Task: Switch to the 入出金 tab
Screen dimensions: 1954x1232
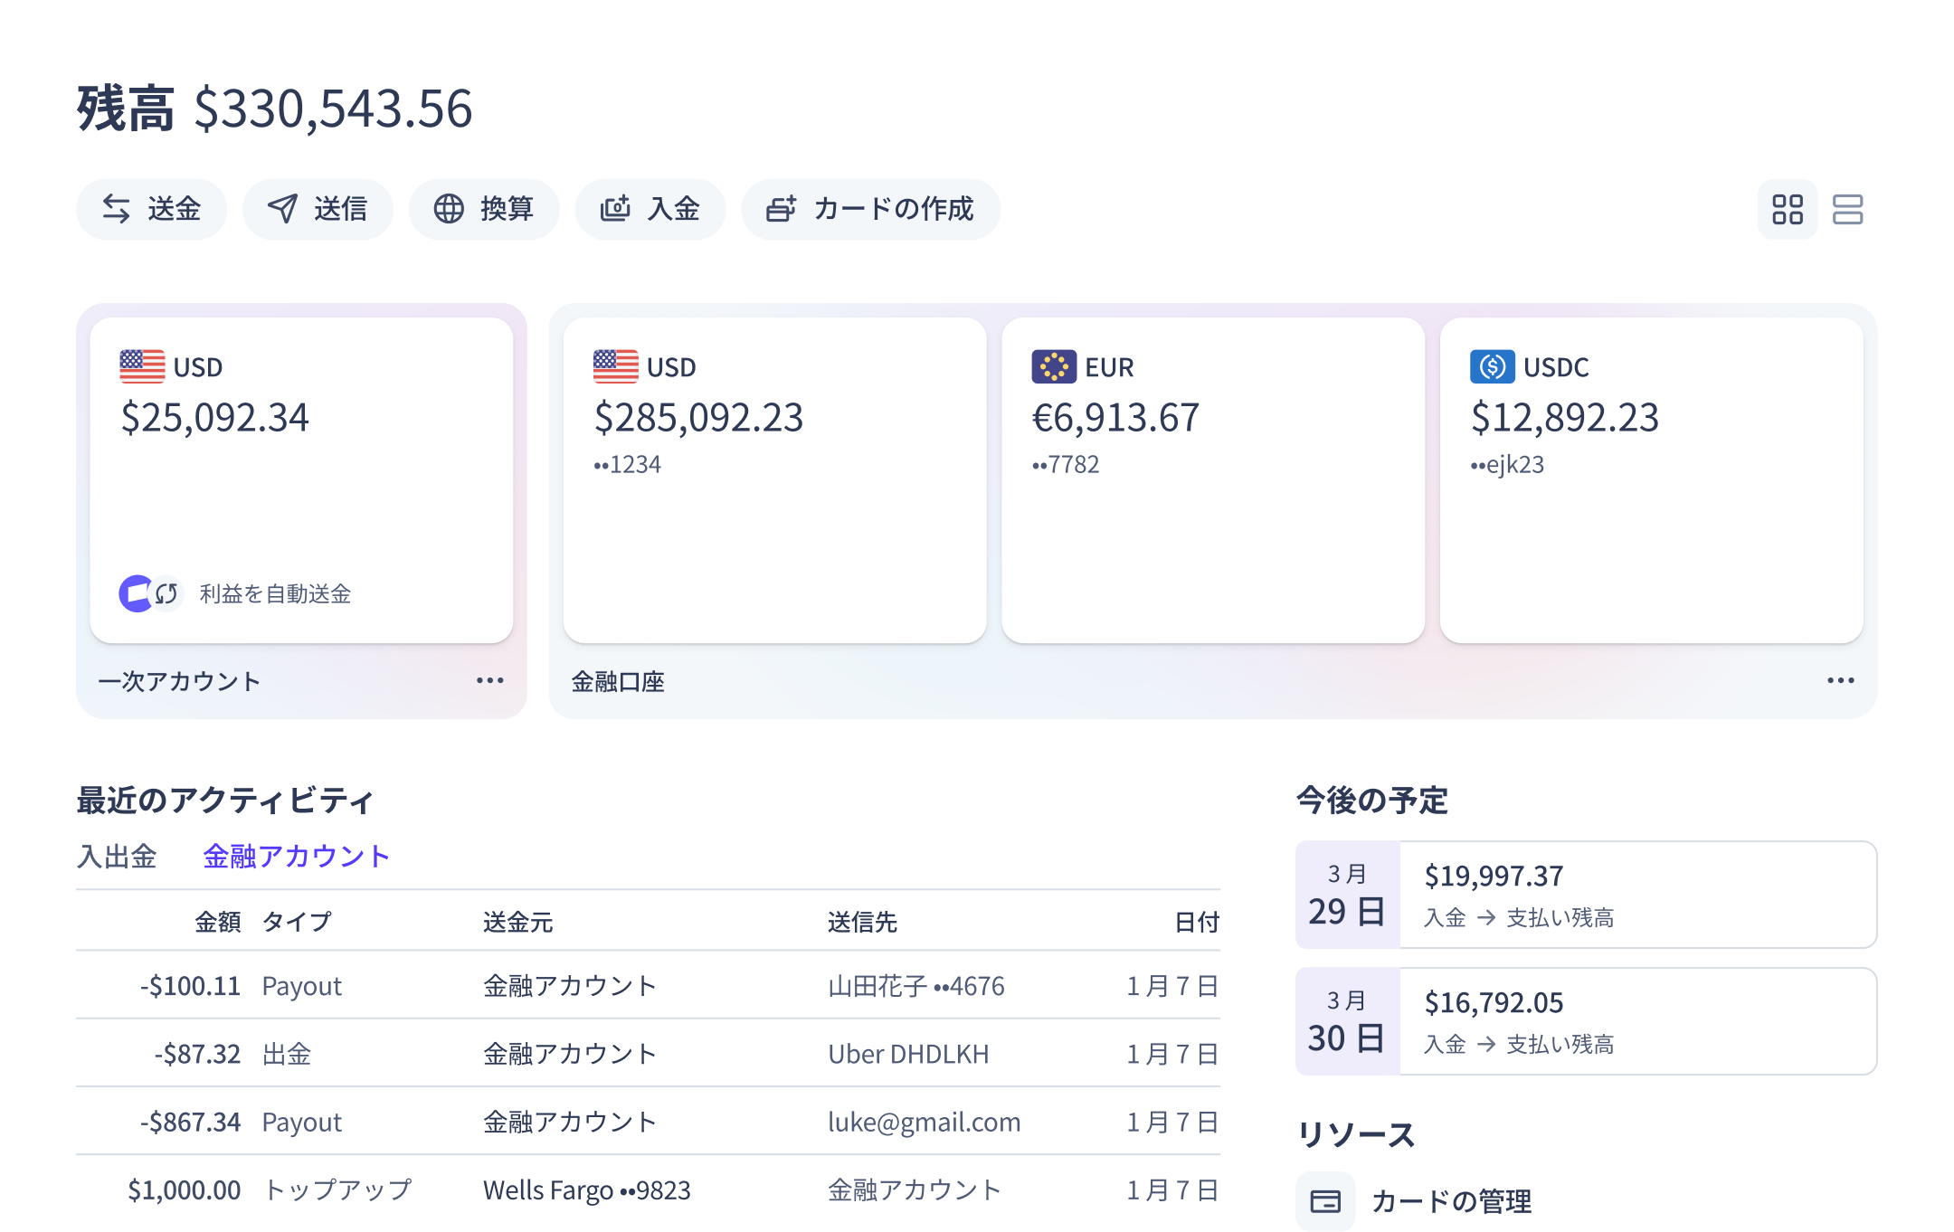Action: 118,855
